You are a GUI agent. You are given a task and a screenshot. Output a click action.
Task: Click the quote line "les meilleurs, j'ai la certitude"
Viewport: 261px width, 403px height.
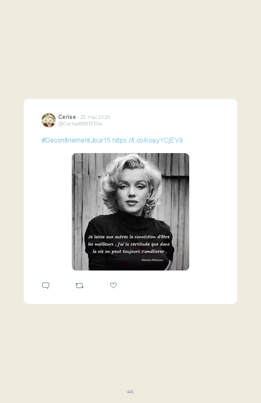(128, 244)
